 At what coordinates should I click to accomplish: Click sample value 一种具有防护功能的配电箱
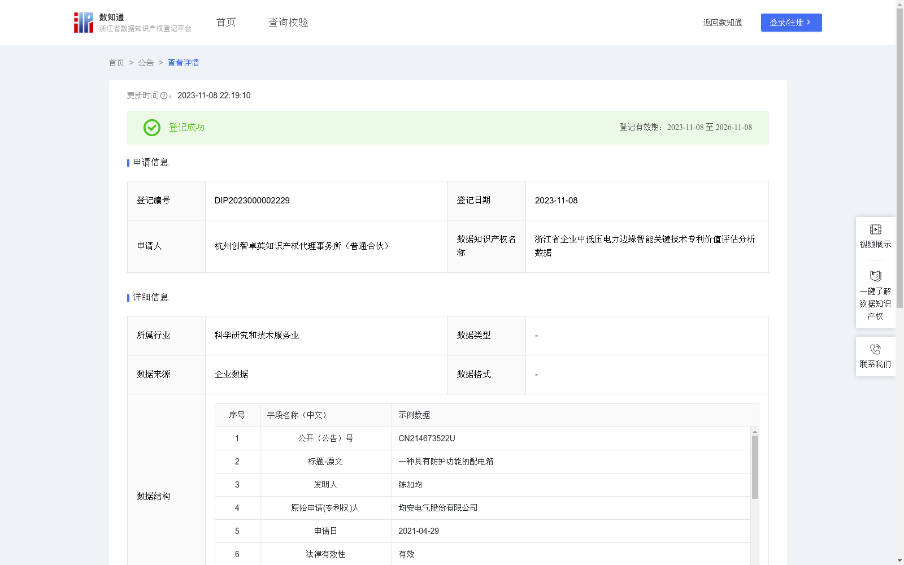click(446, 462)
